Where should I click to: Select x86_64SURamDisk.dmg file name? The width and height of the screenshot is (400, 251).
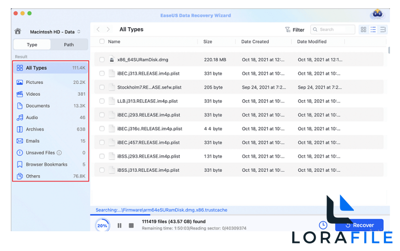[143, 60]
